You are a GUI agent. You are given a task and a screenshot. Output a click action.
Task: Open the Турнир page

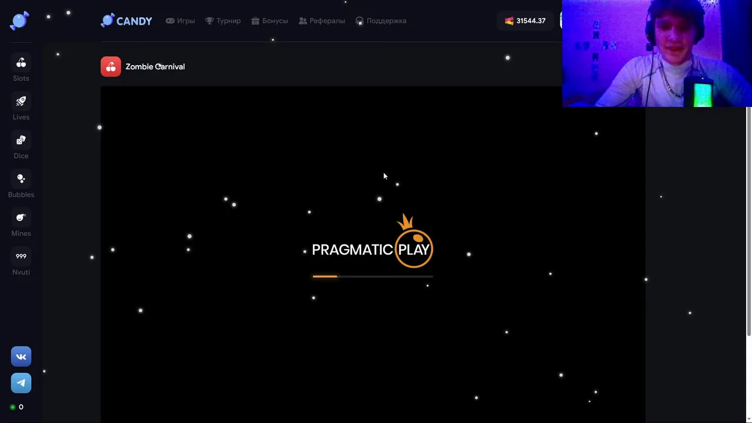click(x=223, y=21)
